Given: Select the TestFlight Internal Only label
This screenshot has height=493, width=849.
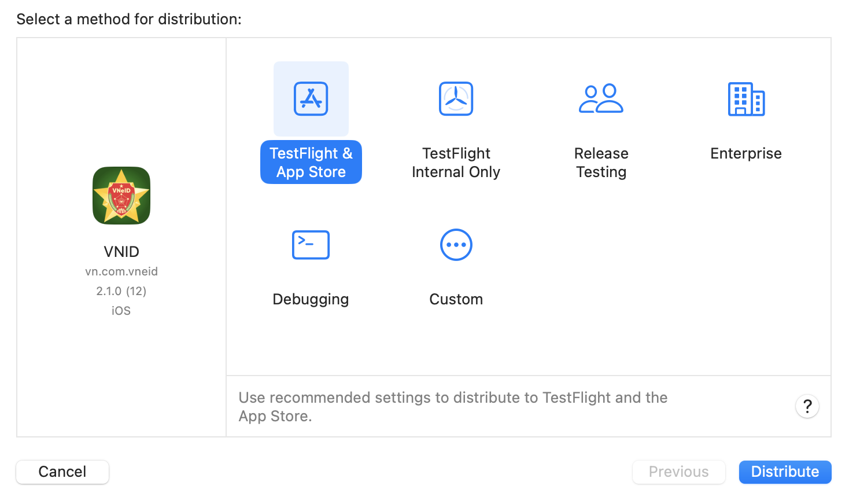Looking at the screenshot, I should coord(456,163).
